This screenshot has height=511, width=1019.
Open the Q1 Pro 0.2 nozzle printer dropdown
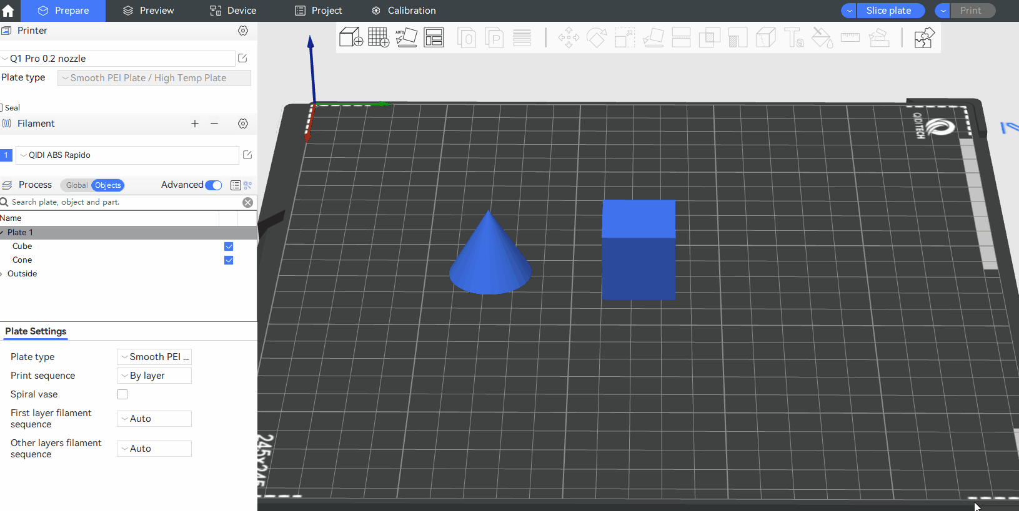tap(119, 59)
